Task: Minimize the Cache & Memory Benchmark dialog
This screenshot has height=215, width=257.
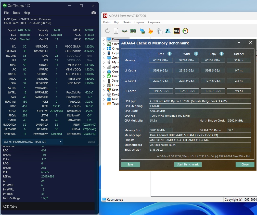Action: point(239,42)
